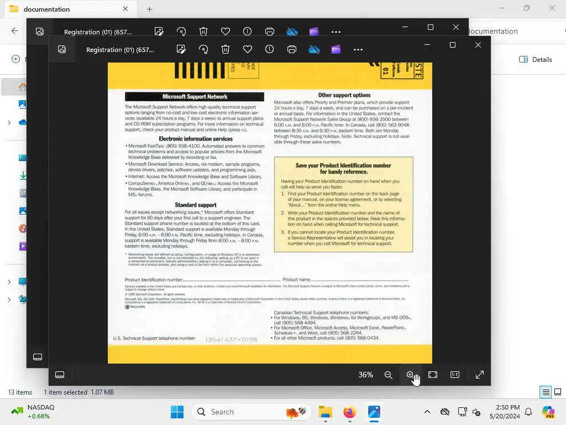This screenshot has height=425, width=566.
Task: Click Photos home icon in back window
Action: pos(40,32)
